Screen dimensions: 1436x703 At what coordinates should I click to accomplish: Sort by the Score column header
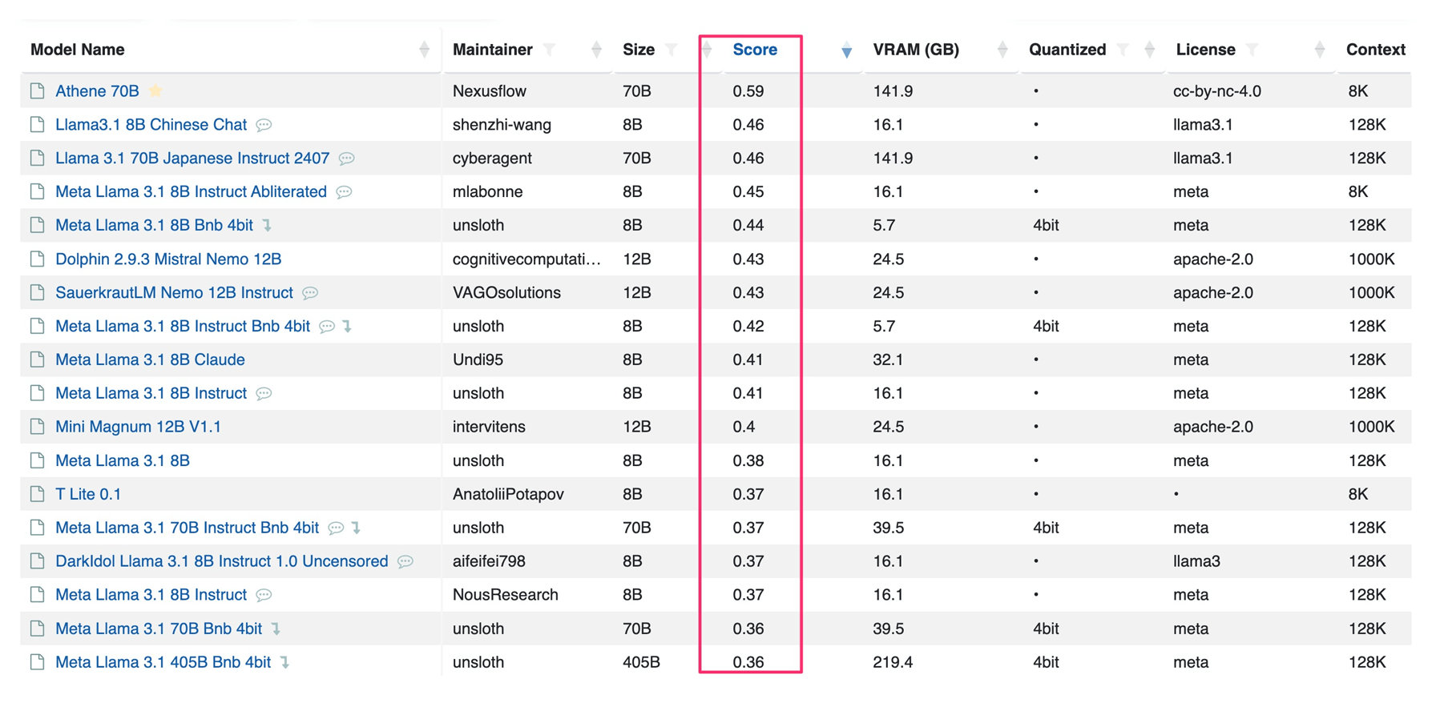pos(755,50)
